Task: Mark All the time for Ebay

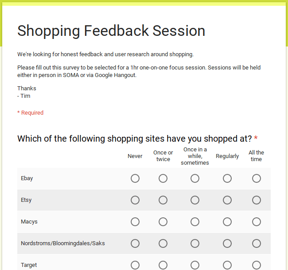Action: click(257, 178)
